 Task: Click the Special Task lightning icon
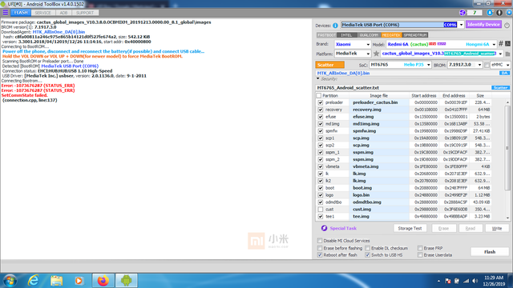tap(324, 228)
